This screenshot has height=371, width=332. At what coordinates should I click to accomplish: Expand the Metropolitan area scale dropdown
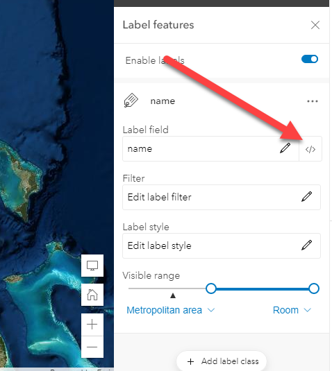pos(171,310)
